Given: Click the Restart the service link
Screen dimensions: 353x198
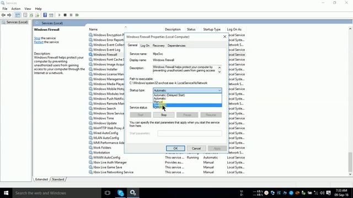Looking at the screenshot, I should [39, 42].
